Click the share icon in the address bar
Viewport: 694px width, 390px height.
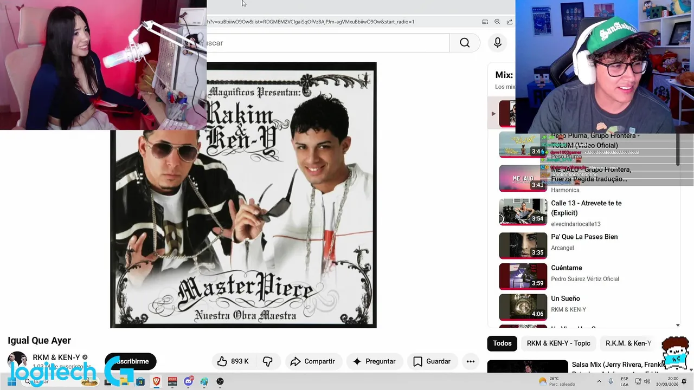click(510, 22)
